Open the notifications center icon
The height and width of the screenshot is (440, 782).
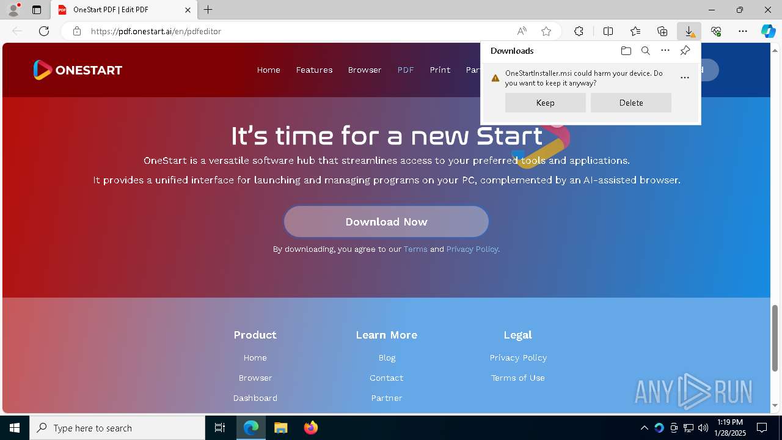[x=762, y=428]
